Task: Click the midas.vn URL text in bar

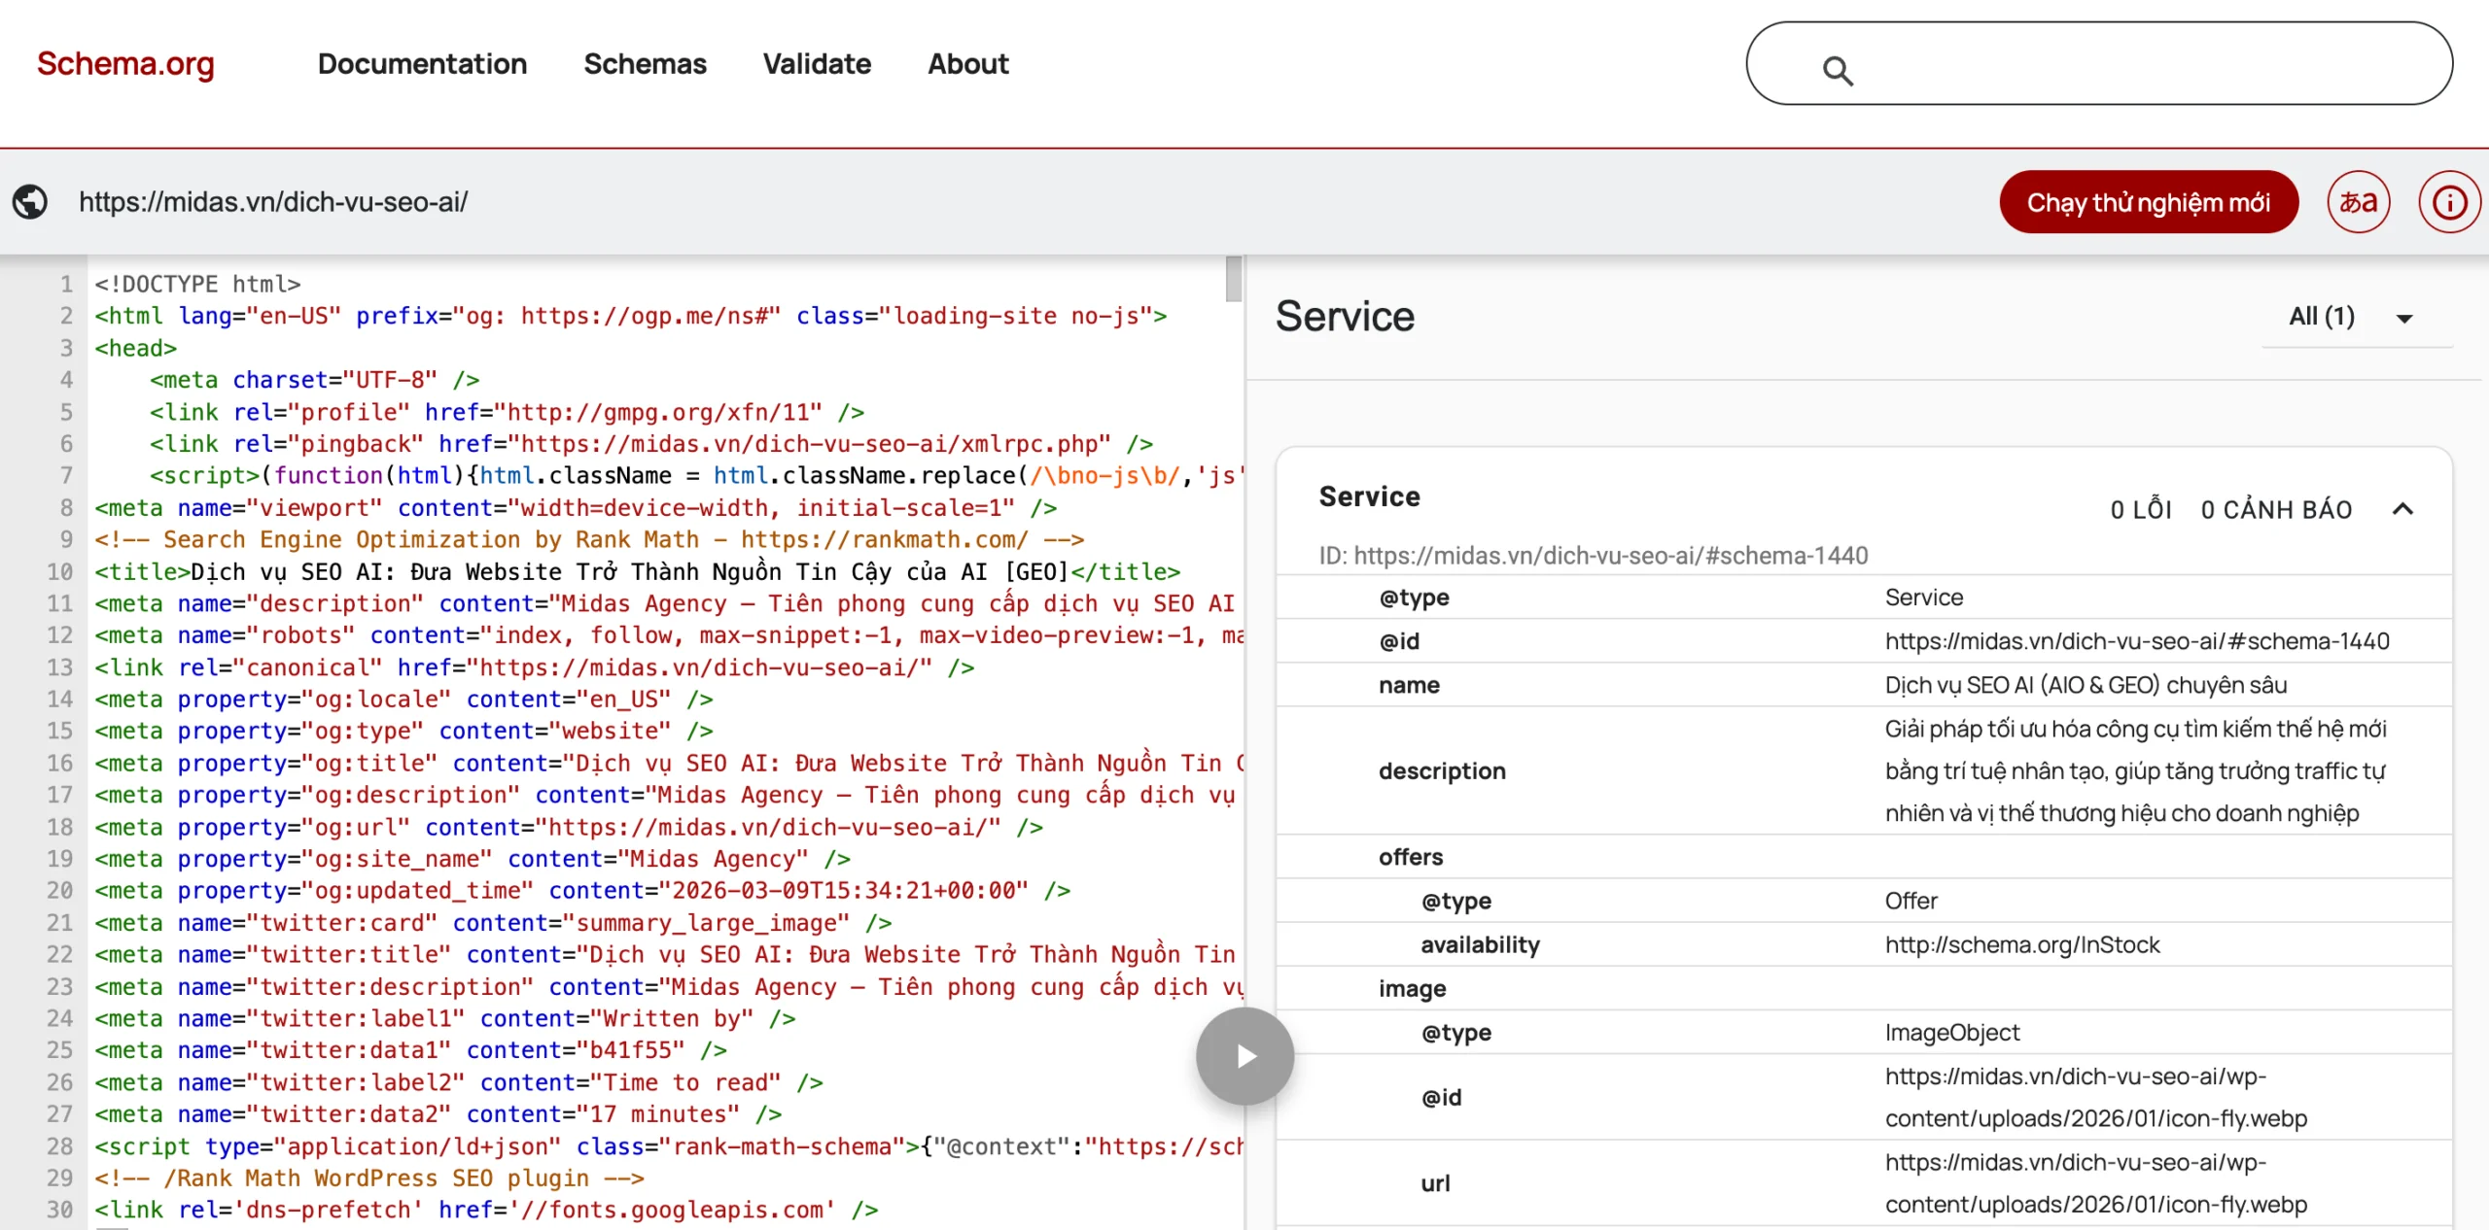Action: pos(273,202)
